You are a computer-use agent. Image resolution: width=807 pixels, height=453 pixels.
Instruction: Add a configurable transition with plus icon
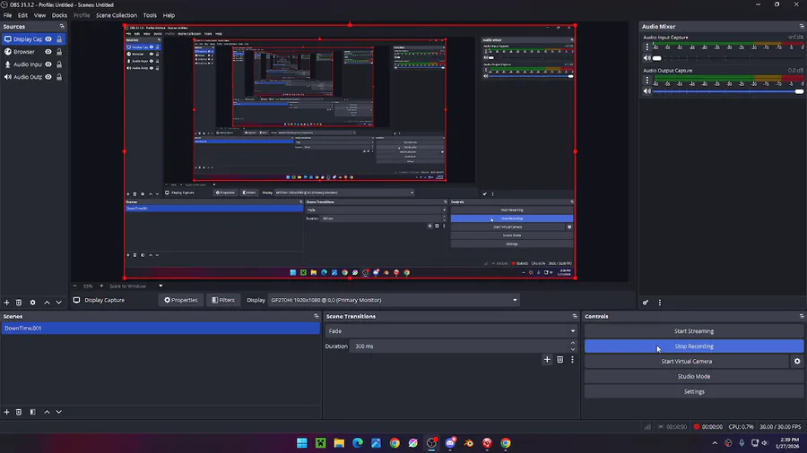click(547, 360)
